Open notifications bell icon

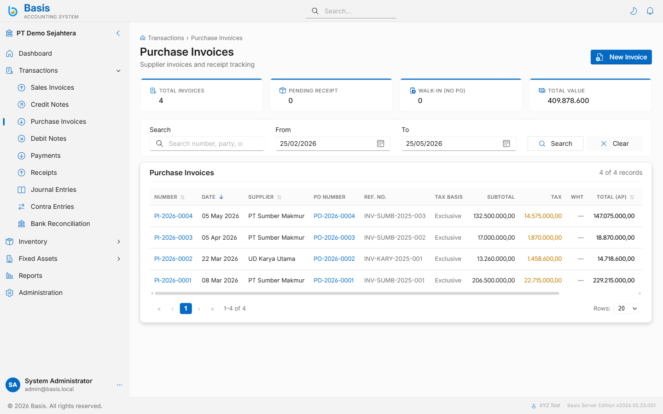tap(650, 11)
